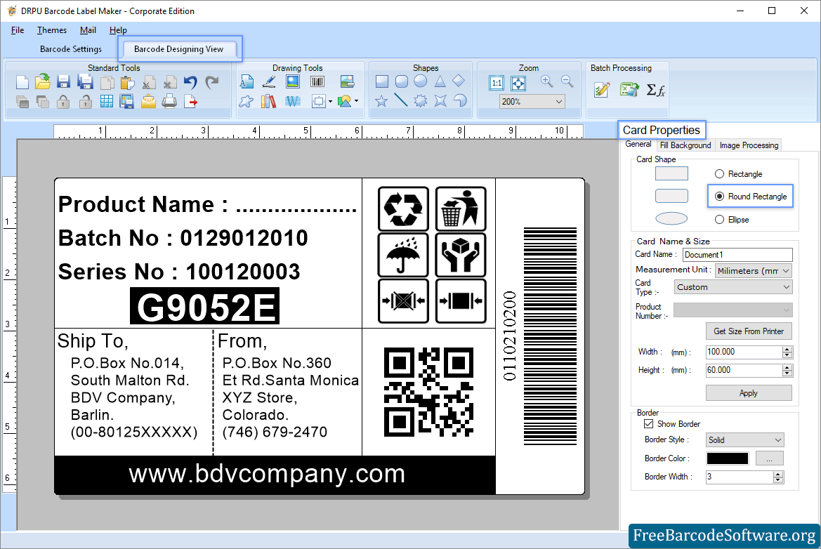
Task: Zoom out with the minus magnifier
Action: point(567,81)
